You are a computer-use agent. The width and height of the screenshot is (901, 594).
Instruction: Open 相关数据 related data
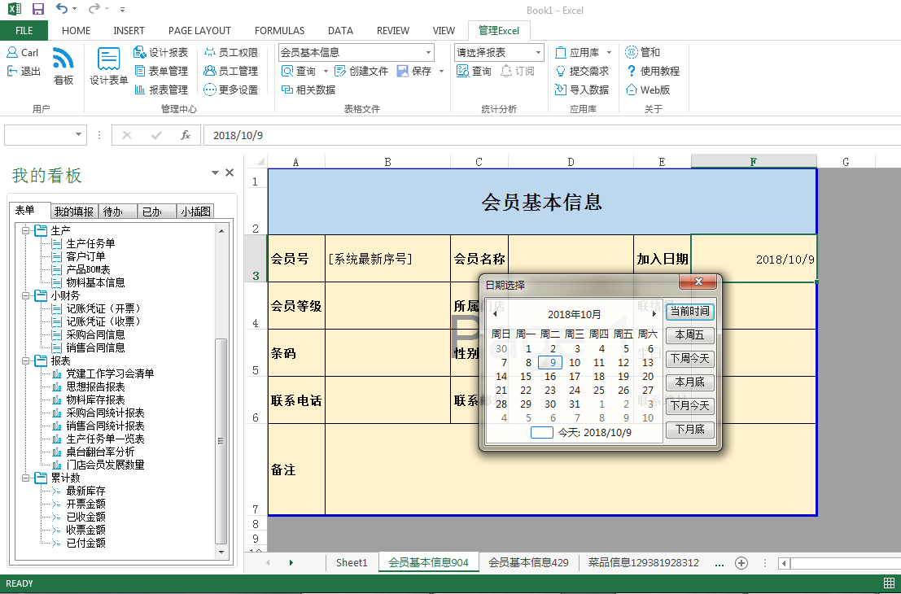click(x=308, y=90)
